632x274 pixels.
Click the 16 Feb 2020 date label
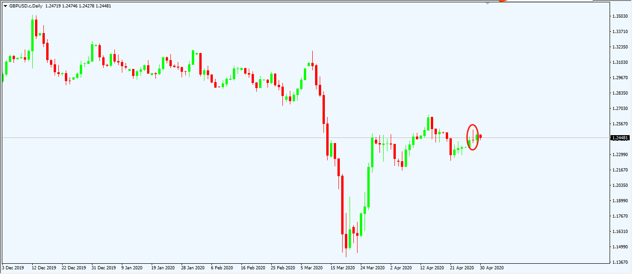(x=253, y=268)
